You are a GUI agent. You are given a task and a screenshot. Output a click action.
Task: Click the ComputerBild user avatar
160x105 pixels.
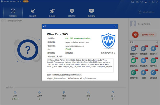(x=133, y=24)
